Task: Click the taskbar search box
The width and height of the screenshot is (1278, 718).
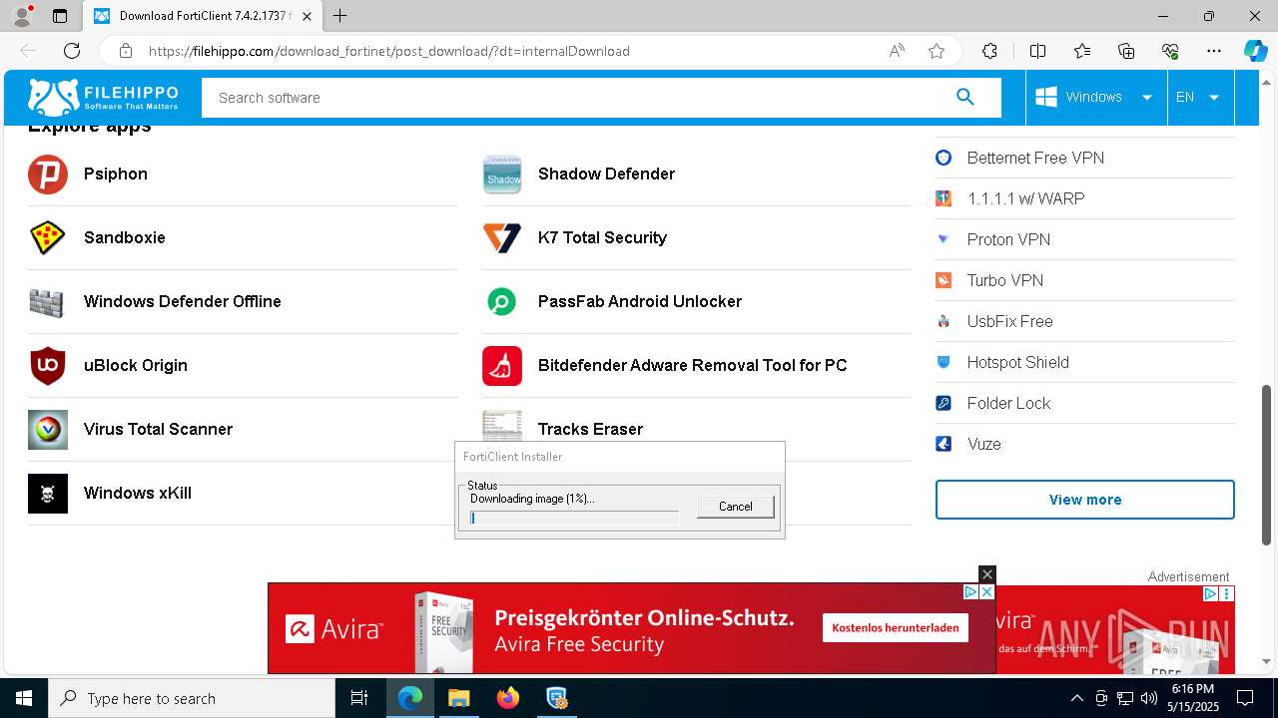Action: pyautogui.click(x=192, y=698)
